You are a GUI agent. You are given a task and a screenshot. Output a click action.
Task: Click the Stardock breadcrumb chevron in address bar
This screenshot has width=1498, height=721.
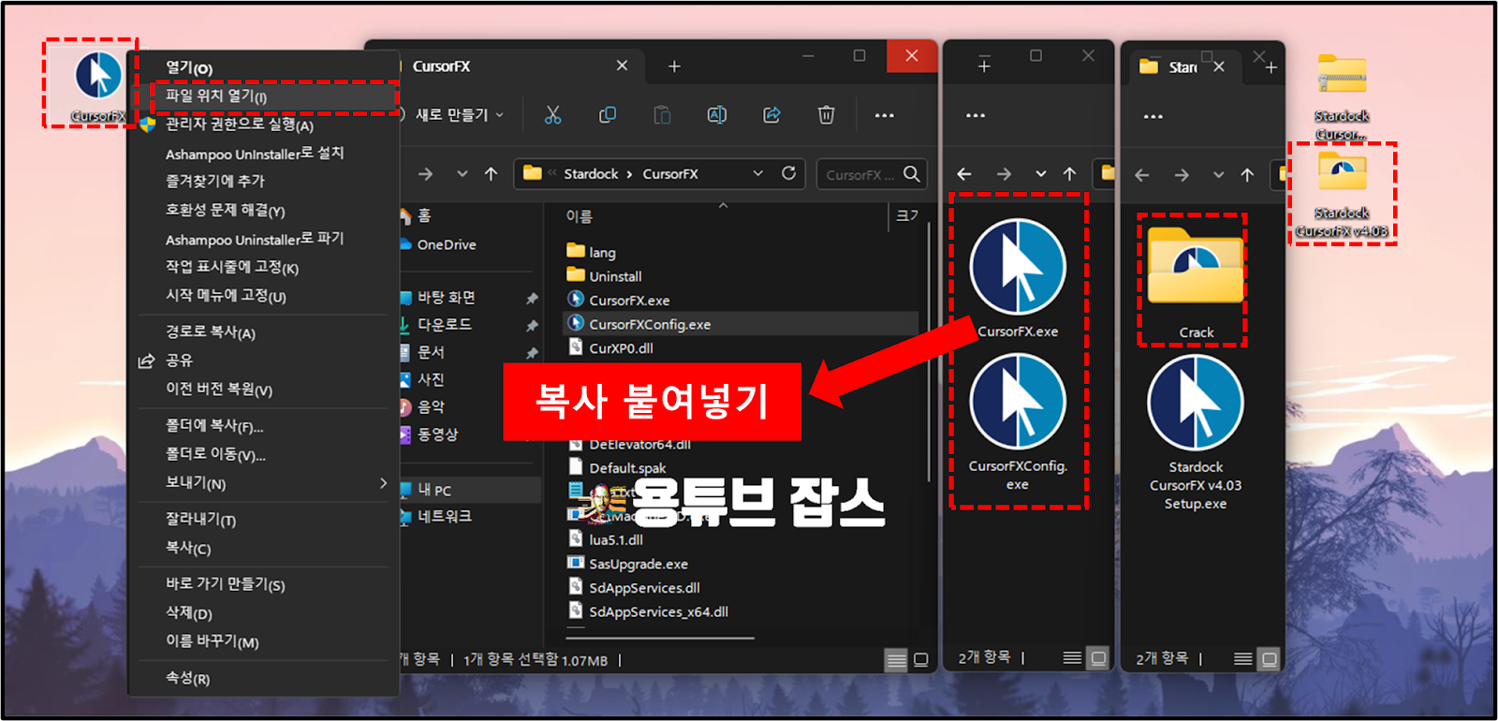tap(629, 174)
